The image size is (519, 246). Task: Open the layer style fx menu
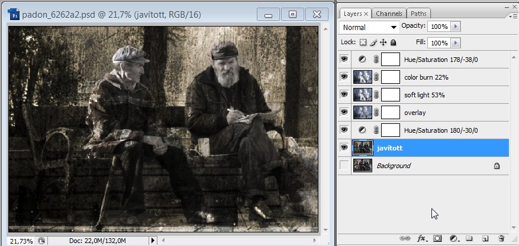point(421,238)
